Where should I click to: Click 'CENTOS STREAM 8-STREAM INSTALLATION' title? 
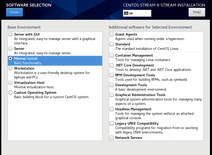point(164,5)
